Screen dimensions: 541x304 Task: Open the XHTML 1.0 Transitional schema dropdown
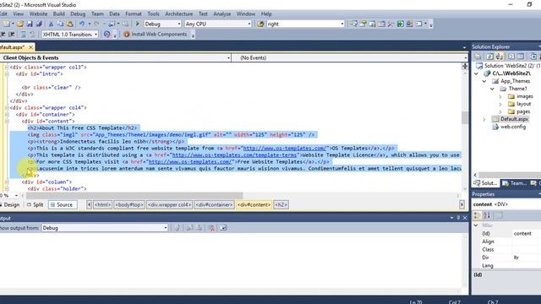click(96, 34)
